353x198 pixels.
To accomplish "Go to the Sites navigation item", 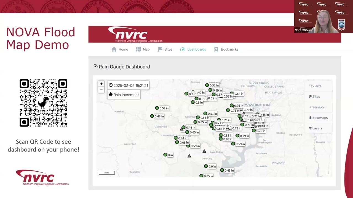I will click(x=165, y=49).
